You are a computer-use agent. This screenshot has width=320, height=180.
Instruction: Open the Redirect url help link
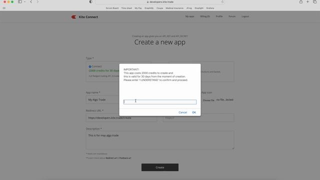pyautogui.click(x=111, y=158)
